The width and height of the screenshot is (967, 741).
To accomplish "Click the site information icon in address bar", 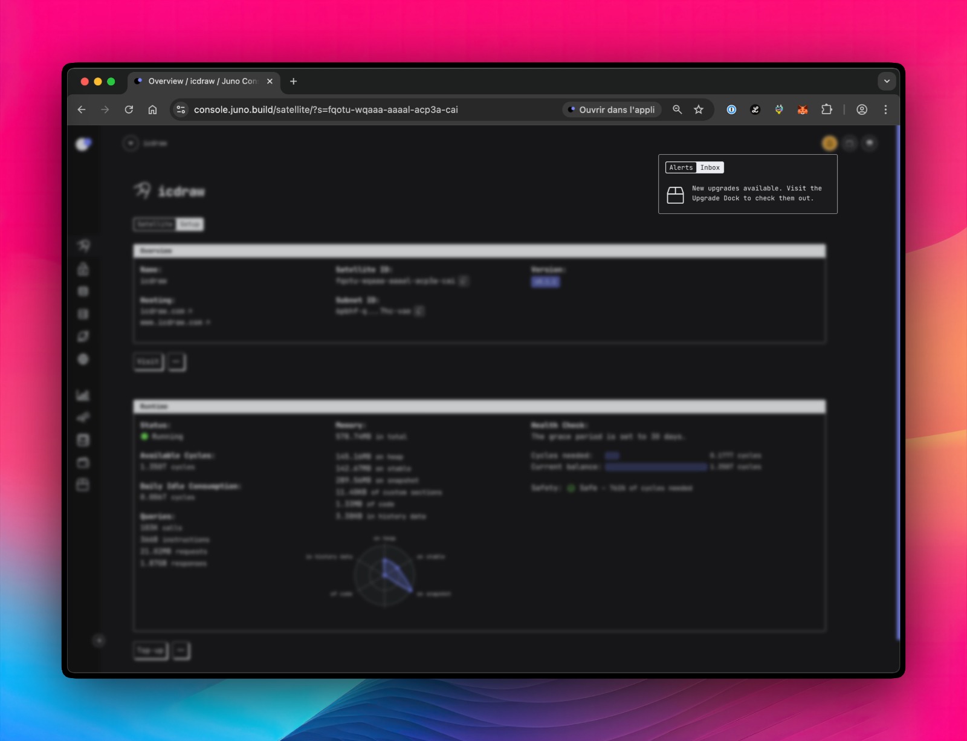I will pyautogui.click(x=180, y=109).
